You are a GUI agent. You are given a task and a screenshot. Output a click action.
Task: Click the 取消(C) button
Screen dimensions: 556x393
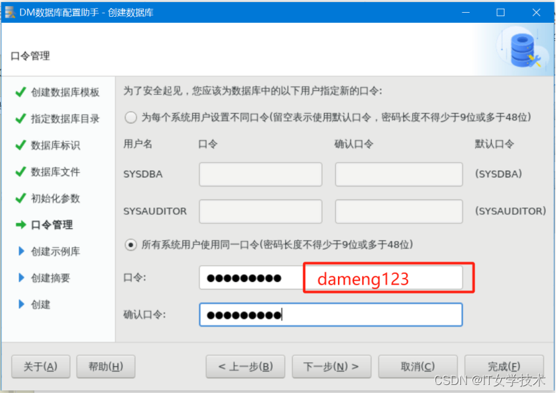click(418, 366)
